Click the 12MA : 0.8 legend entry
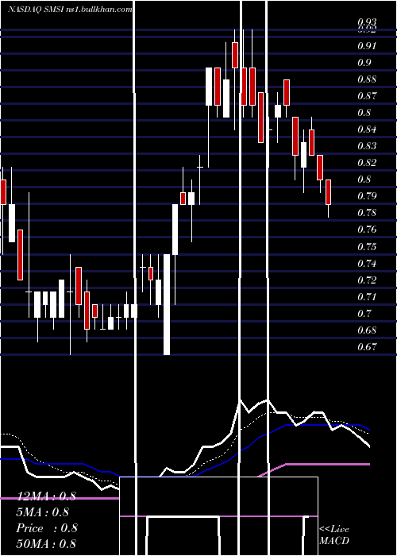 (46, 496)
